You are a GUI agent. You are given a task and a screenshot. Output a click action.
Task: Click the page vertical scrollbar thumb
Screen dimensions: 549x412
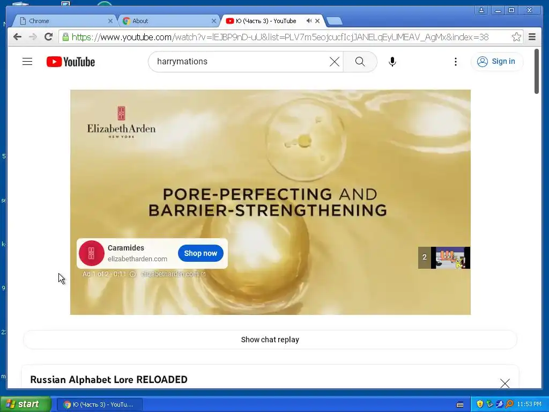pyautogui.click(x=536, y=71)
